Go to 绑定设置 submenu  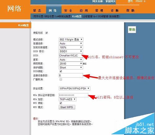49,16
